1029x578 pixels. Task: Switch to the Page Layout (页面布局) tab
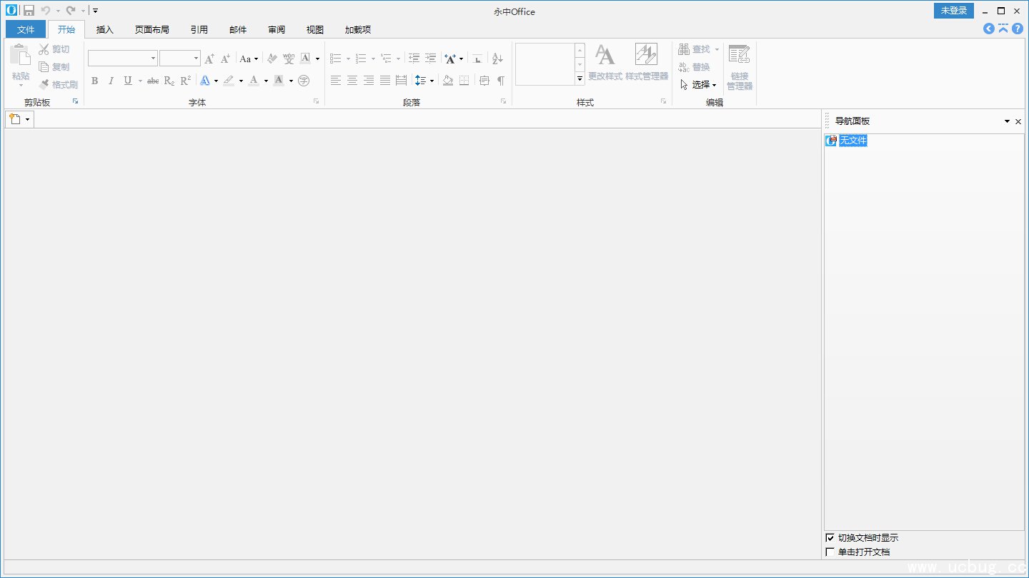coord(152,29)
